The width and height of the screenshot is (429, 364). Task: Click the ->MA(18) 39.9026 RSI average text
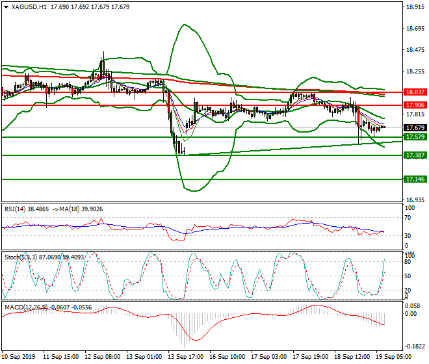click(x=77, y=209)
